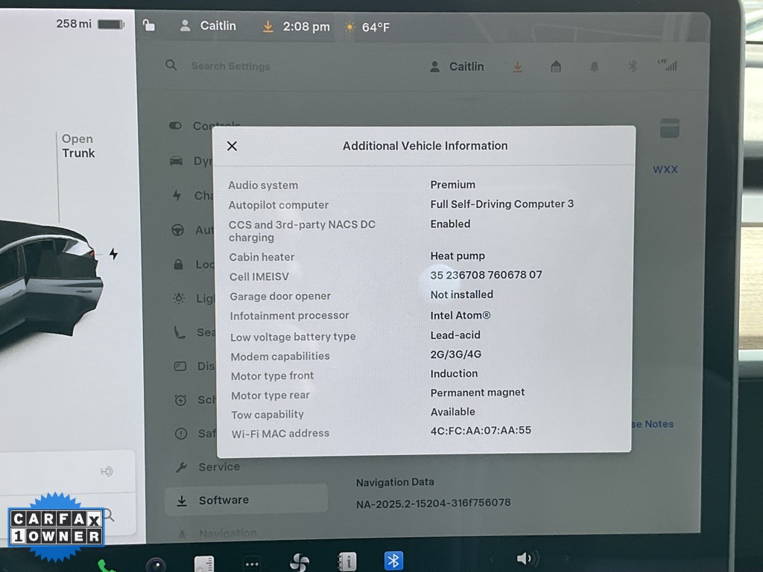Image resolution: width=763 pixels, height=572 pixels.
Task: Tap the LTE signal strength indicator
Action: tap(667, 66)
